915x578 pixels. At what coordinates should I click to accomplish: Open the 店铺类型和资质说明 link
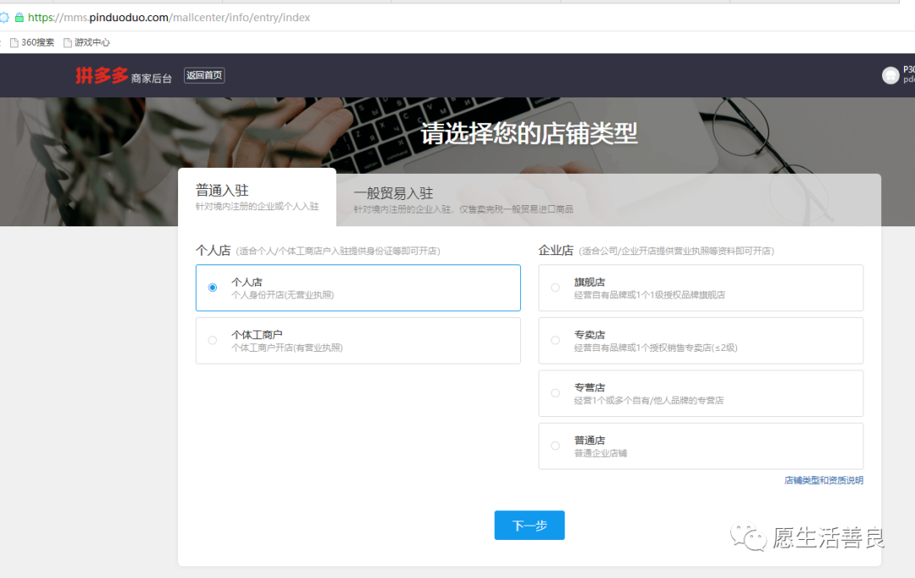(823, 481)
